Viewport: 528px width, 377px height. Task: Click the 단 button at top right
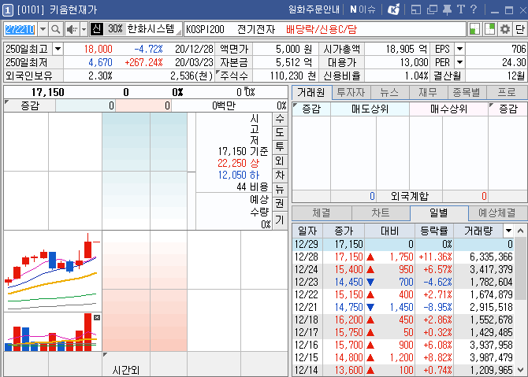[519, 29]
